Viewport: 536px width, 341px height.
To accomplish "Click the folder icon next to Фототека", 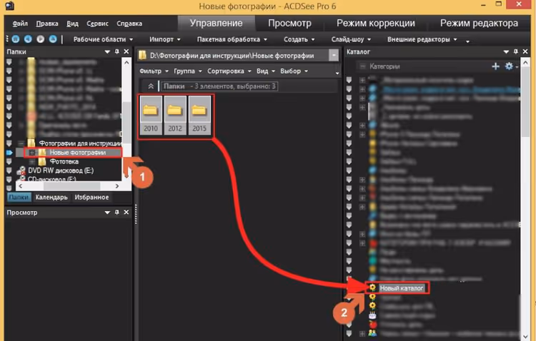I will [42, 161].
